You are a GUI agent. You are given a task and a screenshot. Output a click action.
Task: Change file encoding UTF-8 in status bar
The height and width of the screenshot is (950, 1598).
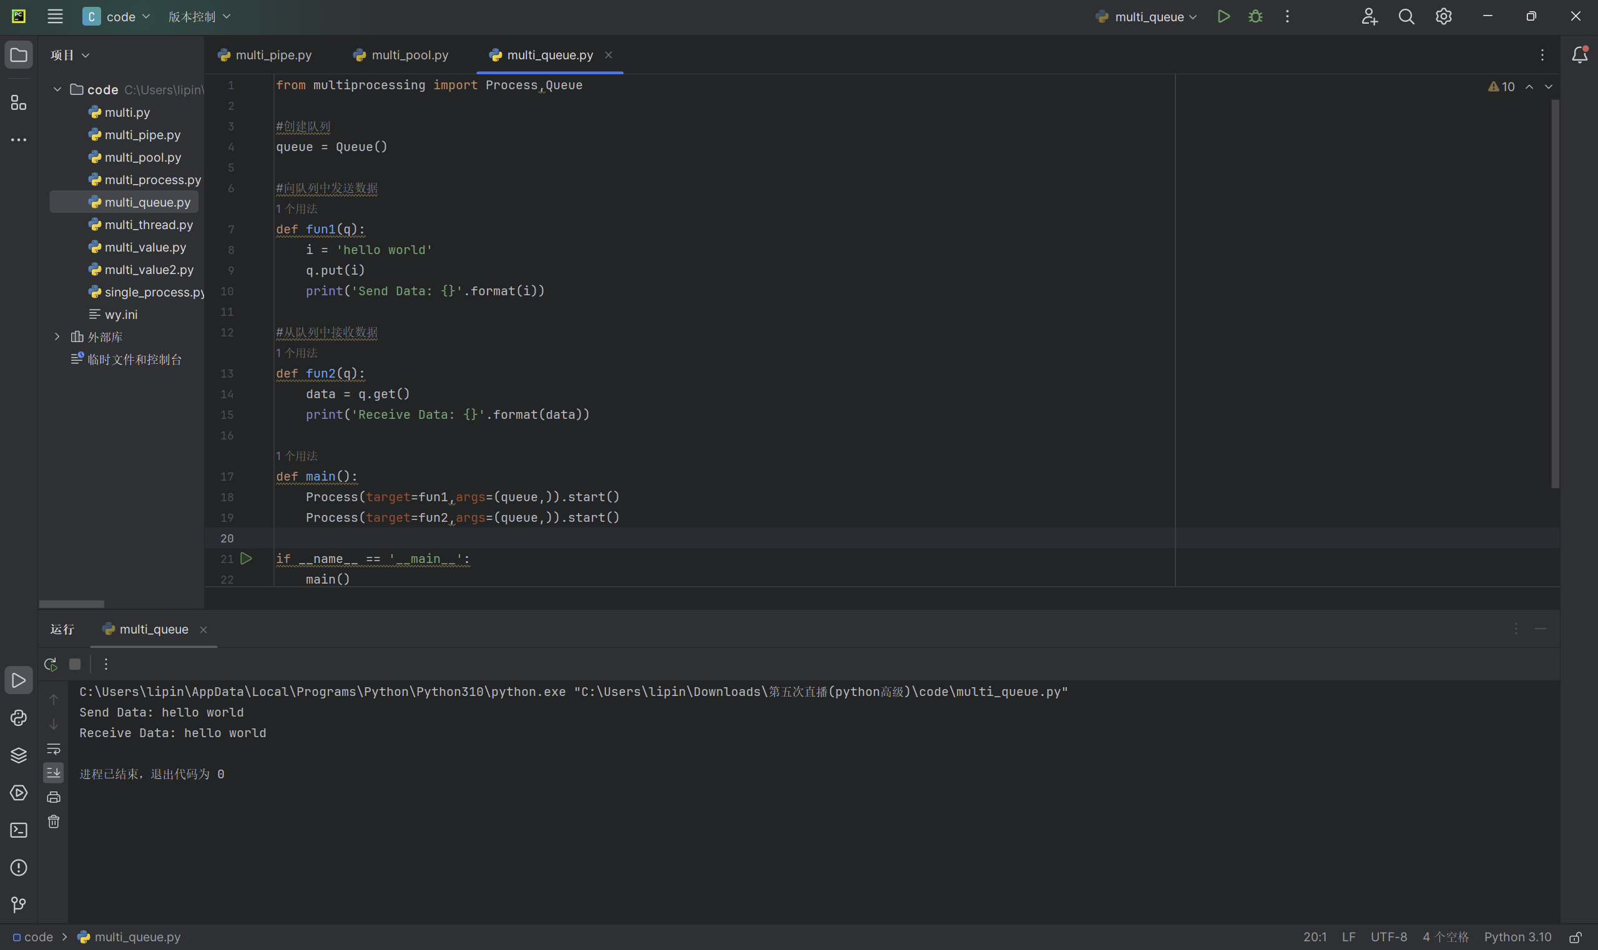tap(1389, 937)
